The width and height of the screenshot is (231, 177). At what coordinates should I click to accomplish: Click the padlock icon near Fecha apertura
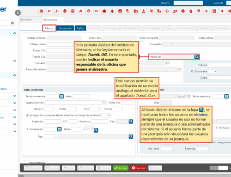pyautogui.click(x=179, y=97)
